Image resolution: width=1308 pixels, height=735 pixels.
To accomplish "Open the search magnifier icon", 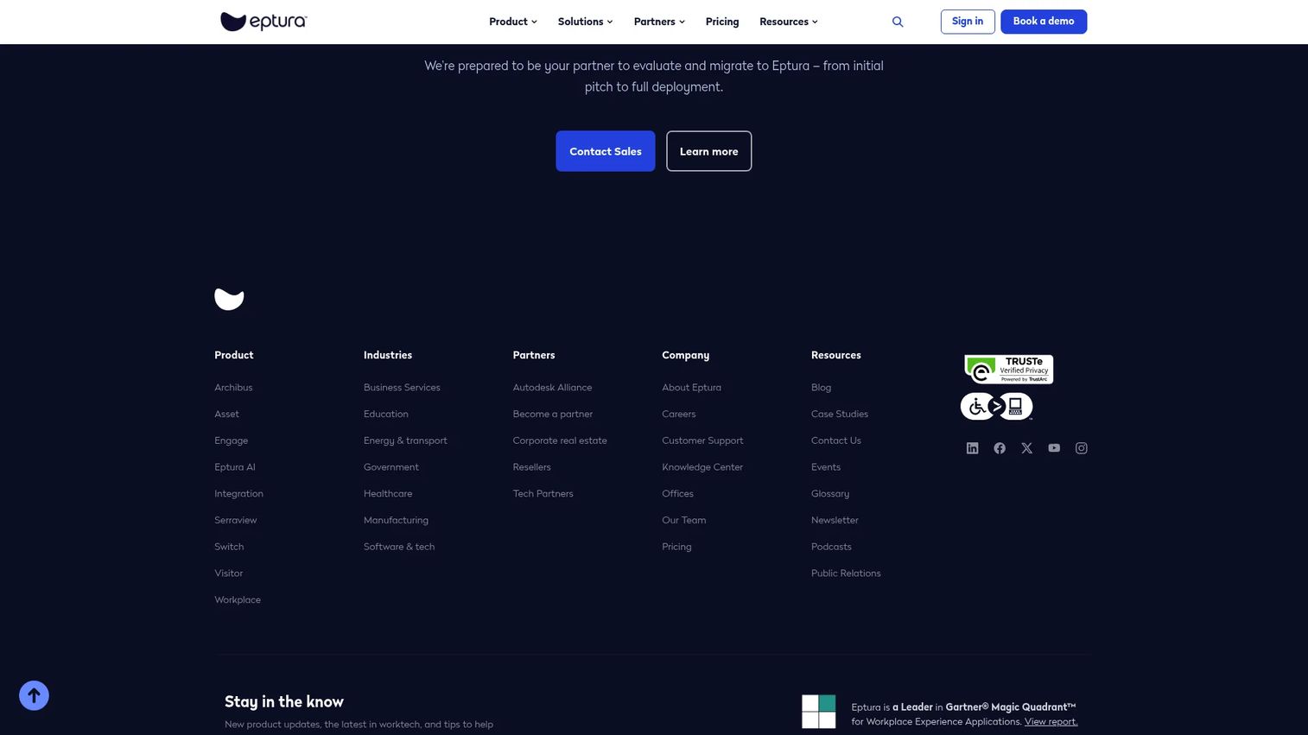I will pyautogui.click(x=898, y=22).
